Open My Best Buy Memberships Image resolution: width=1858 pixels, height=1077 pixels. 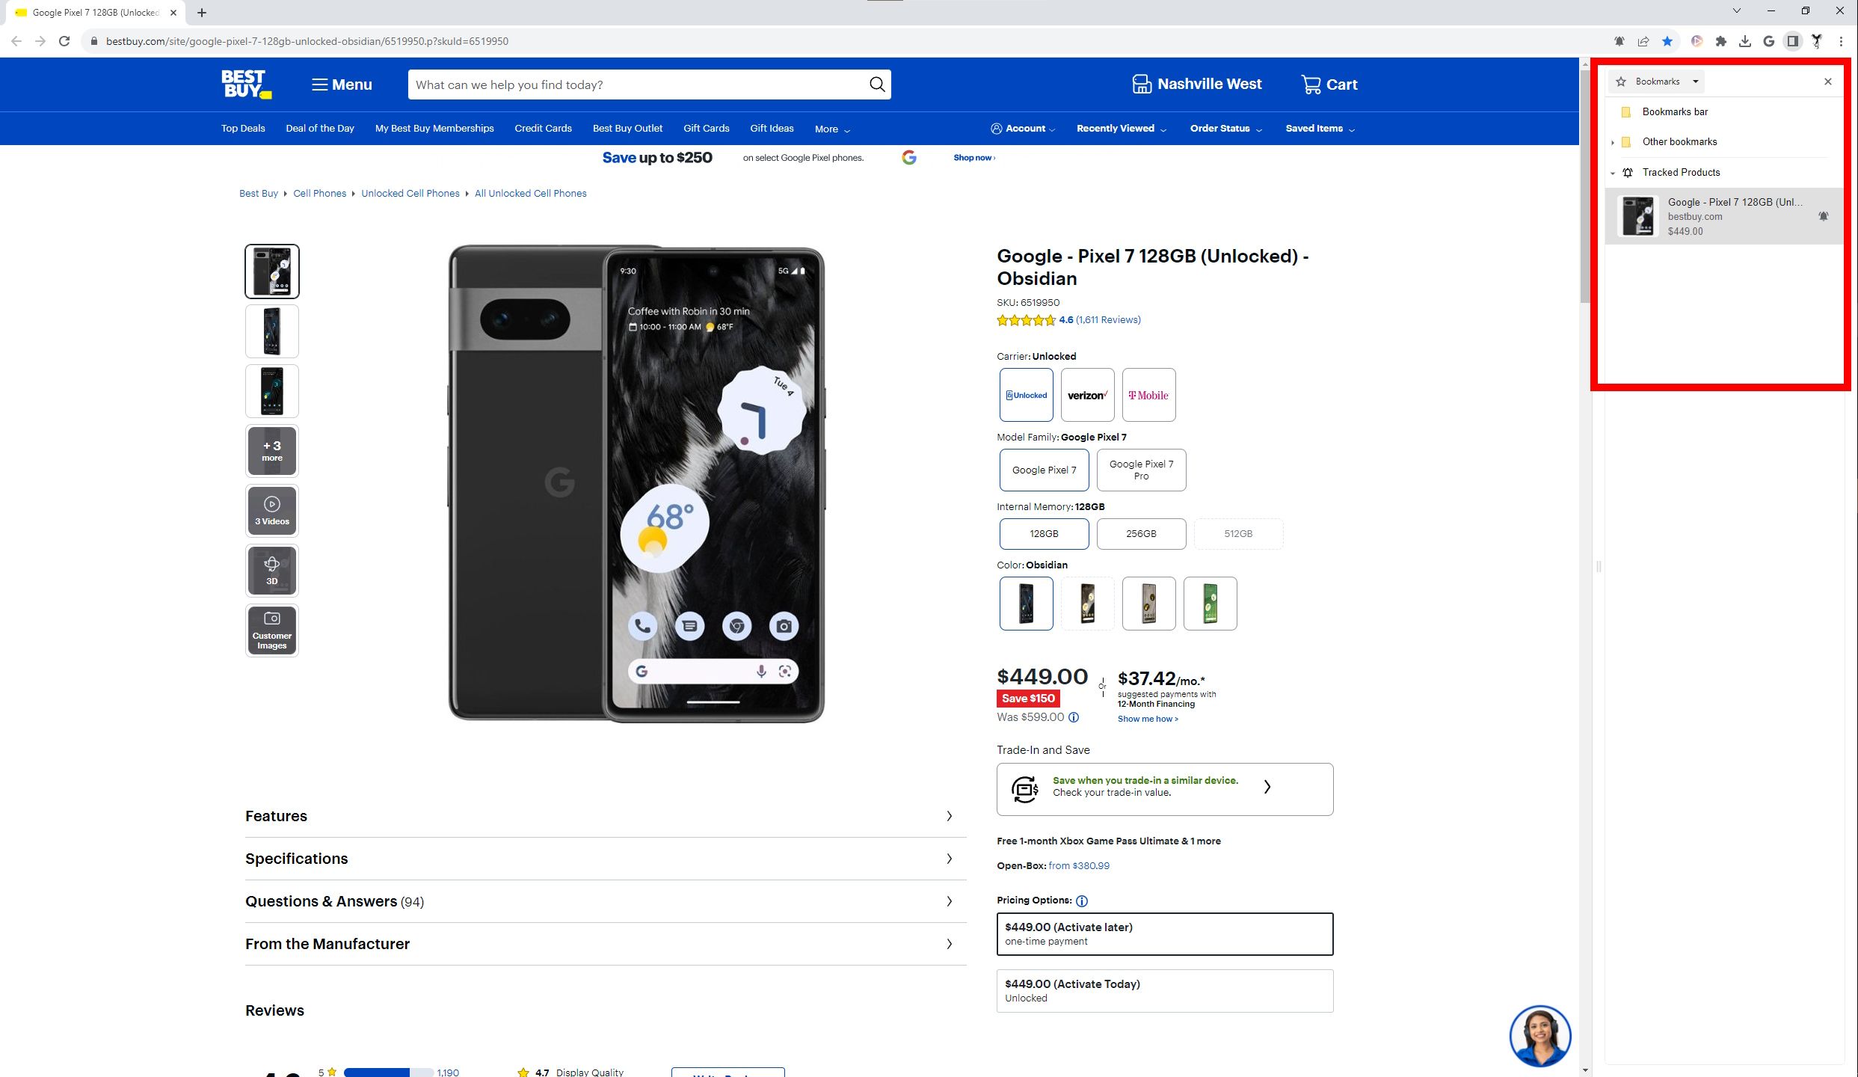point(434,129)
